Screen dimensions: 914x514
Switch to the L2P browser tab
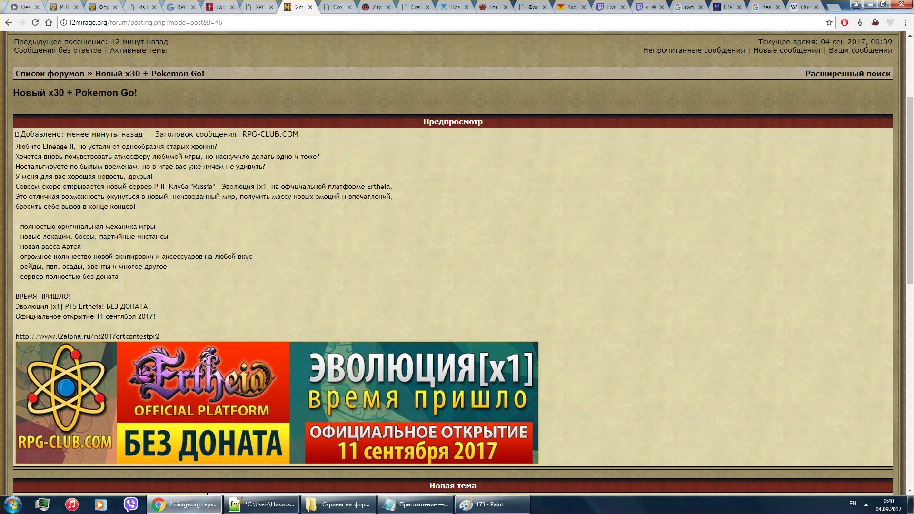(727, 7)
